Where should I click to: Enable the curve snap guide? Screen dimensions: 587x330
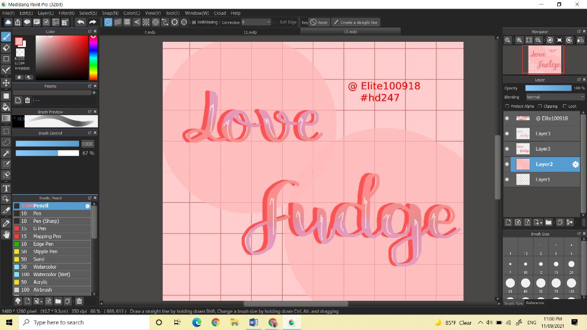click(165, 22)
